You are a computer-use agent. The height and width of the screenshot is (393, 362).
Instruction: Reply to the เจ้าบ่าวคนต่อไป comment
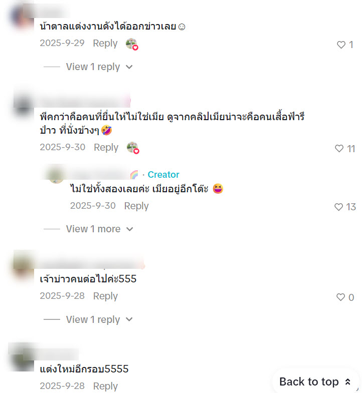(x=105, y=296)
